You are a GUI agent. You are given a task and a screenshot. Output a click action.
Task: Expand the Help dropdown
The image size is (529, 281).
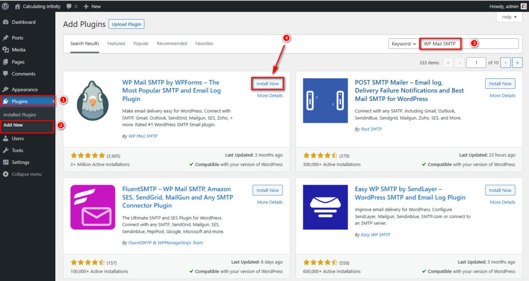(x=509, y=17)
